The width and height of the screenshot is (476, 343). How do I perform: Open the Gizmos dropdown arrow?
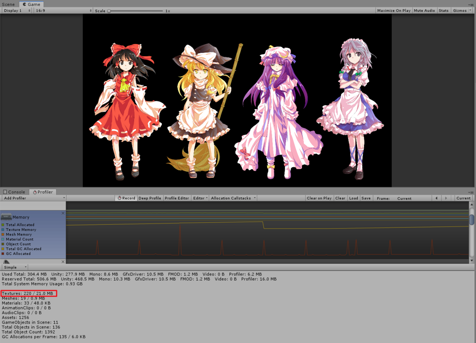coord(471,11)
